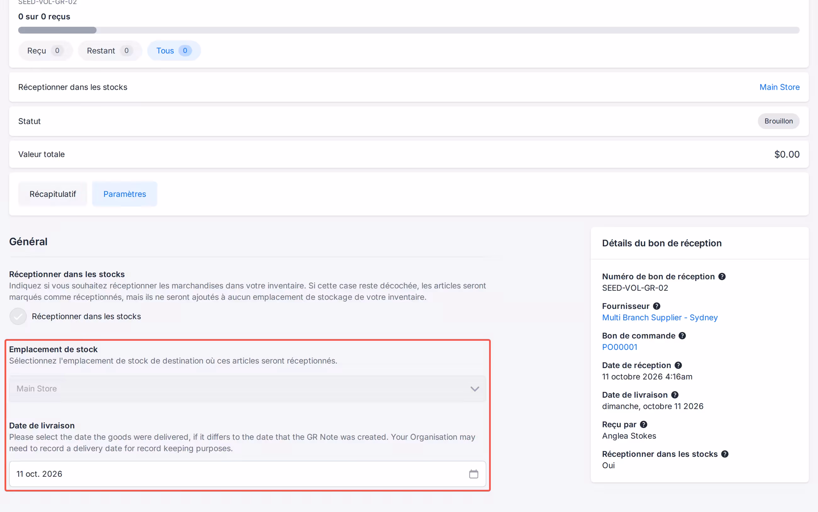
Task: Select the Tous filter
Action: point(174,51)
